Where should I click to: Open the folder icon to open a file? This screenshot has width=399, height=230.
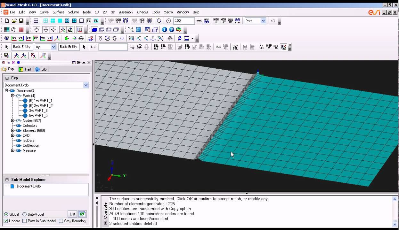[14, 21]
